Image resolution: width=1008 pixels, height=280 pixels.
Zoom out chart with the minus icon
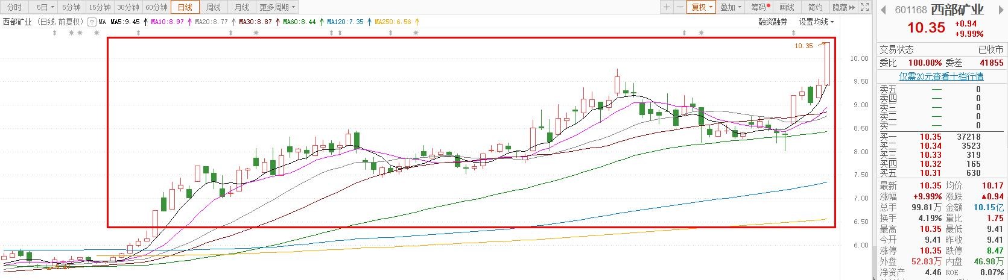point(680,7)
